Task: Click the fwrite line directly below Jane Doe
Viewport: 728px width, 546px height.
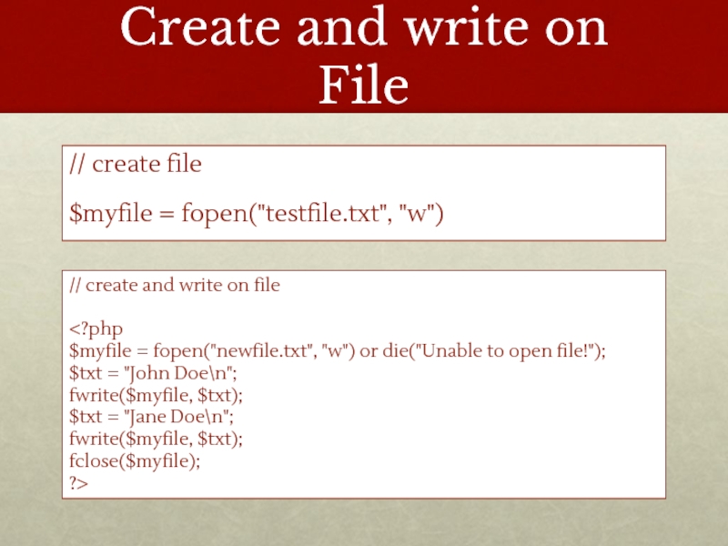Action: [x=157, y=438]
